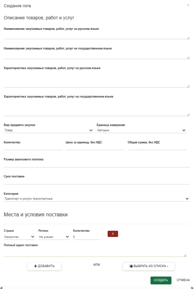Click the item Количество field beside unit price

coord(33,147)
